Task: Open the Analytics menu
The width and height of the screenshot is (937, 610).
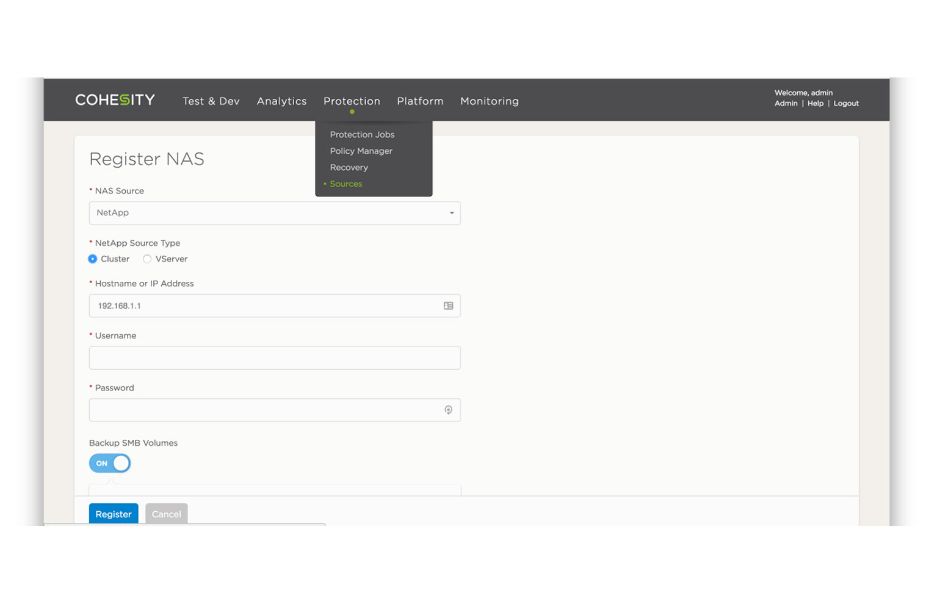Action: point(281,101)
